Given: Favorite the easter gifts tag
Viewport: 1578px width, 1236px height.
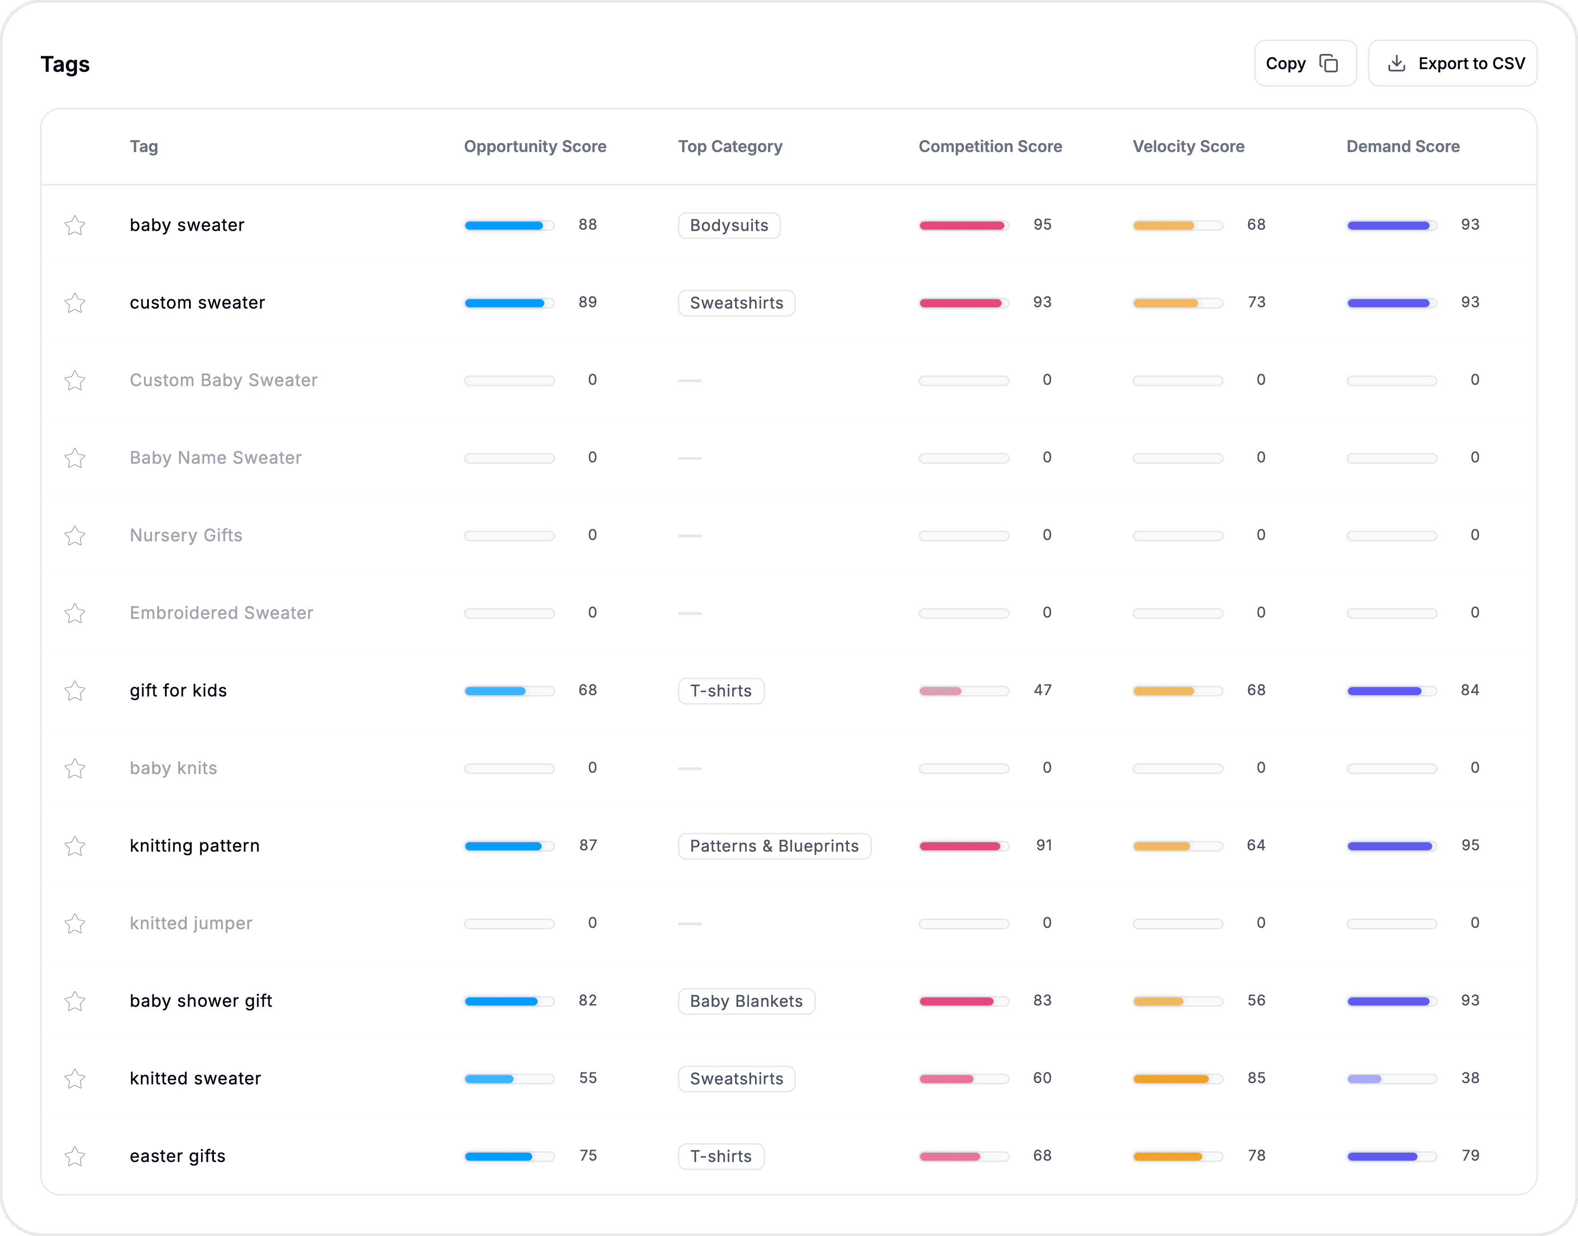Looking at the screenshot, I should point(75,1156).
